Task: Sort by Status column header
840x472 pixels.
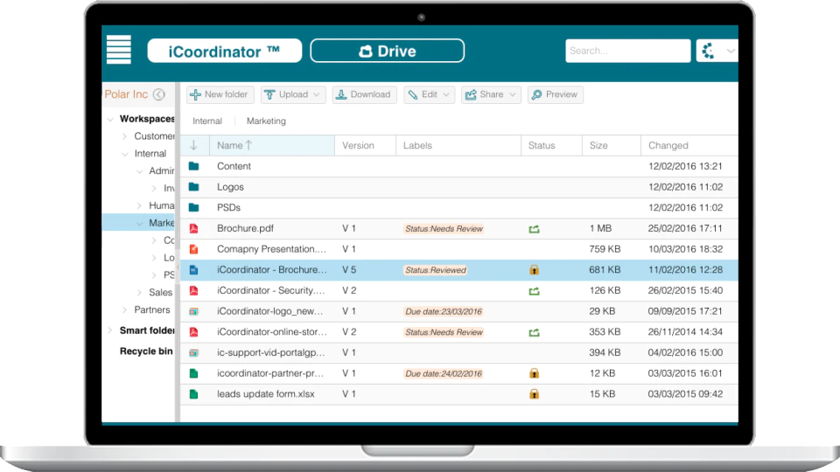Action: pyautogui.click(x=552, y=146)
